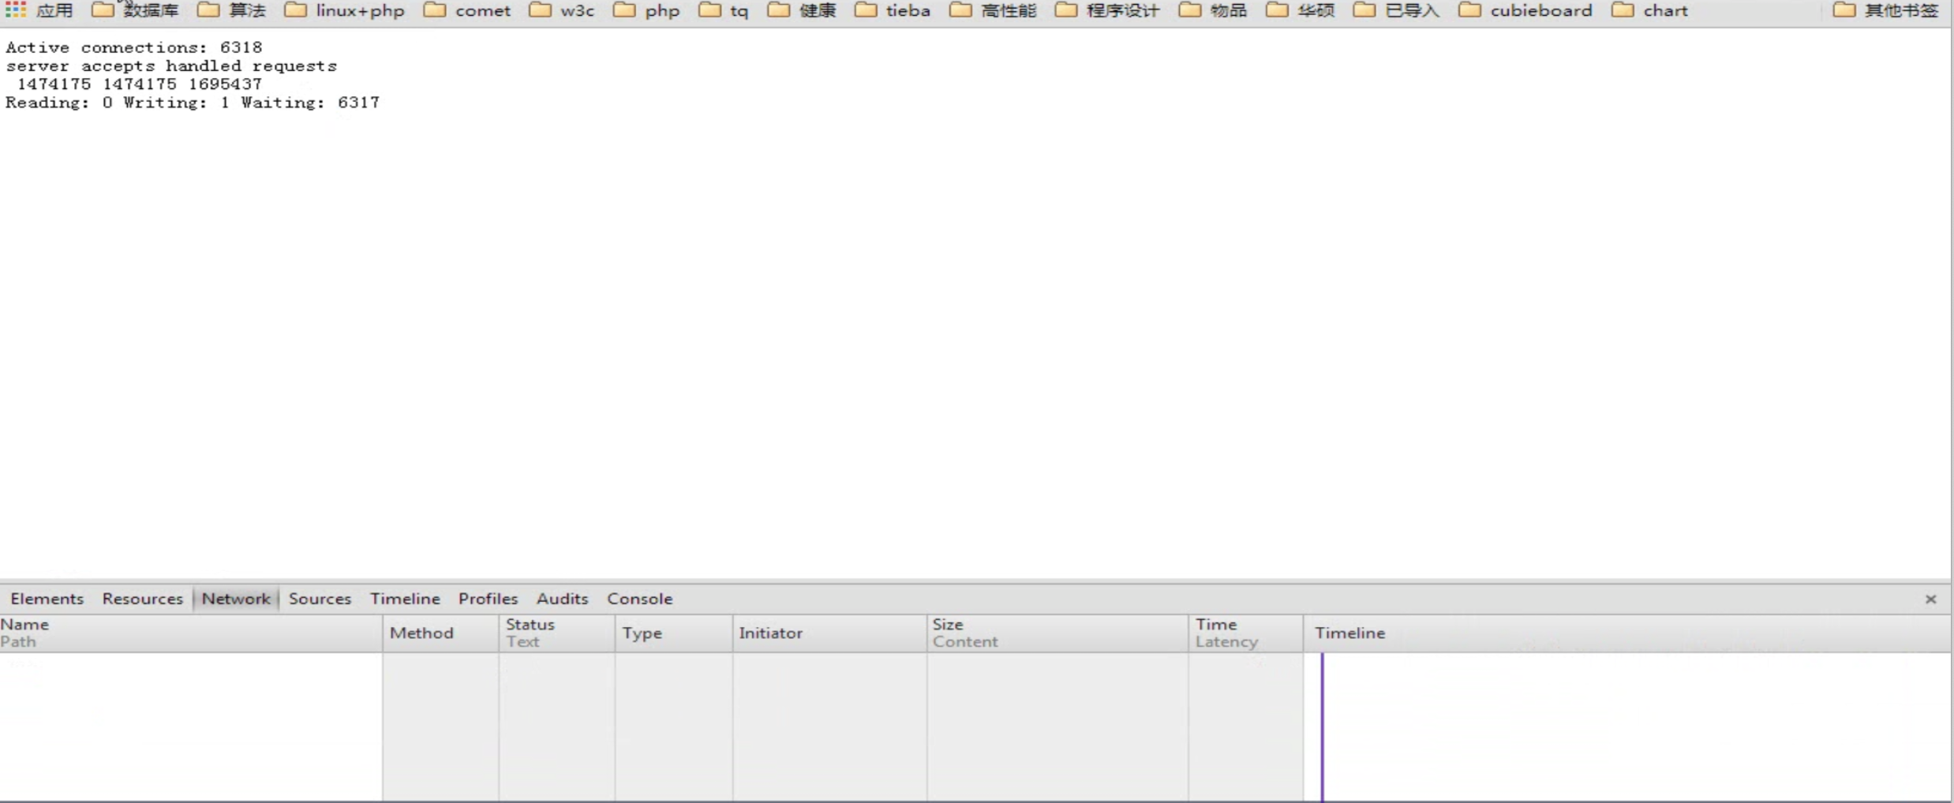The width and height of the screenshot is (1954, 803).
Task: Open the Console tab
Action: point(639,599)
